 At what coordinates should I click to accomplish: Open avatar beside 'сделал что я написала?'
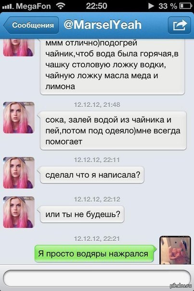click(x=19, y=173)
